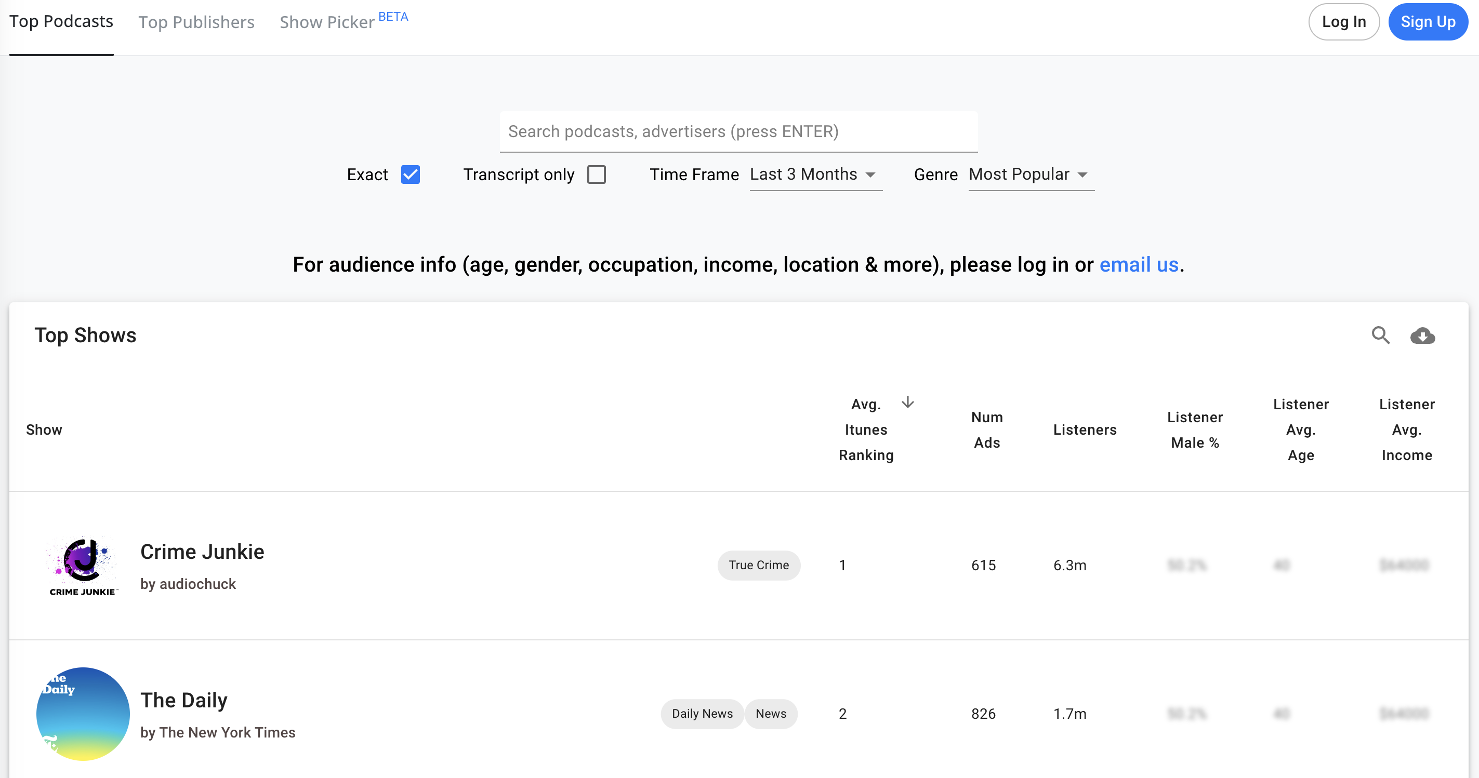
Task: Open the Show Picker BETA tab
Action: [344, 21]
